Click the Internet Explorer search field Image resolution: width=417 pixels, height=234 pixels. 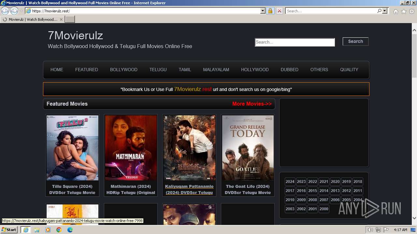click(x=331, y=11)
